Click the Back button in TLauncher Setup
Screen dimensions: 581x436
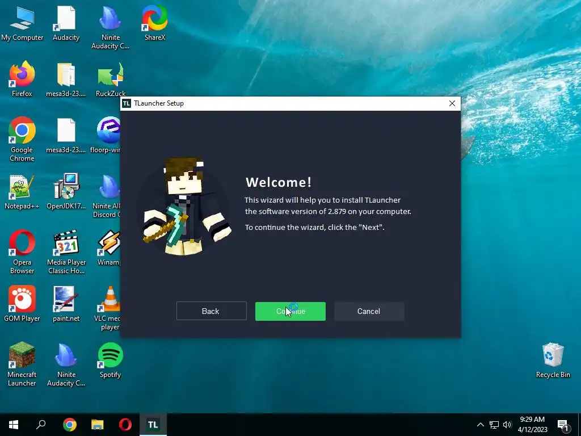(x=211, y=311)
